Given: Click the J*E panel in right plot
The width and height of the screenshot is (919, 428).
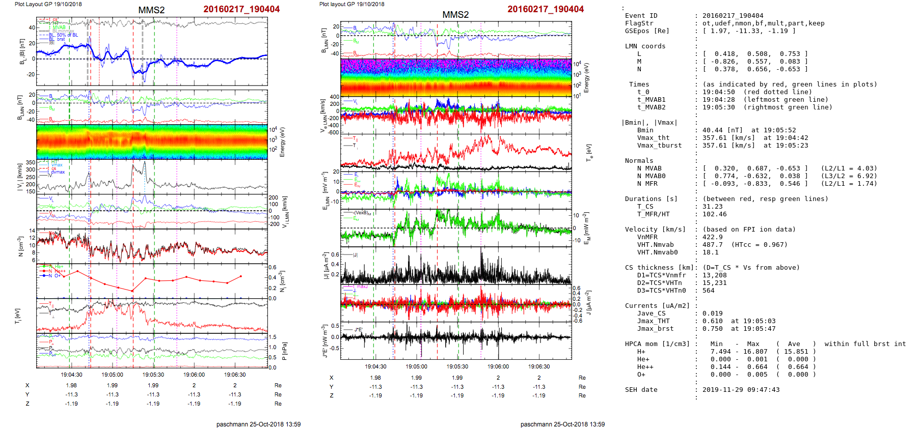Looking at the screenshot, I should (x=456, y=340).
